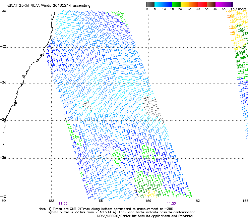The width and height of the screenshot is (248, 218).
Task: Click the title 'ASCAT 25KM NOAA Winds 20160214 ascending'
Action: pyautogui.click(x=48, y=6)
